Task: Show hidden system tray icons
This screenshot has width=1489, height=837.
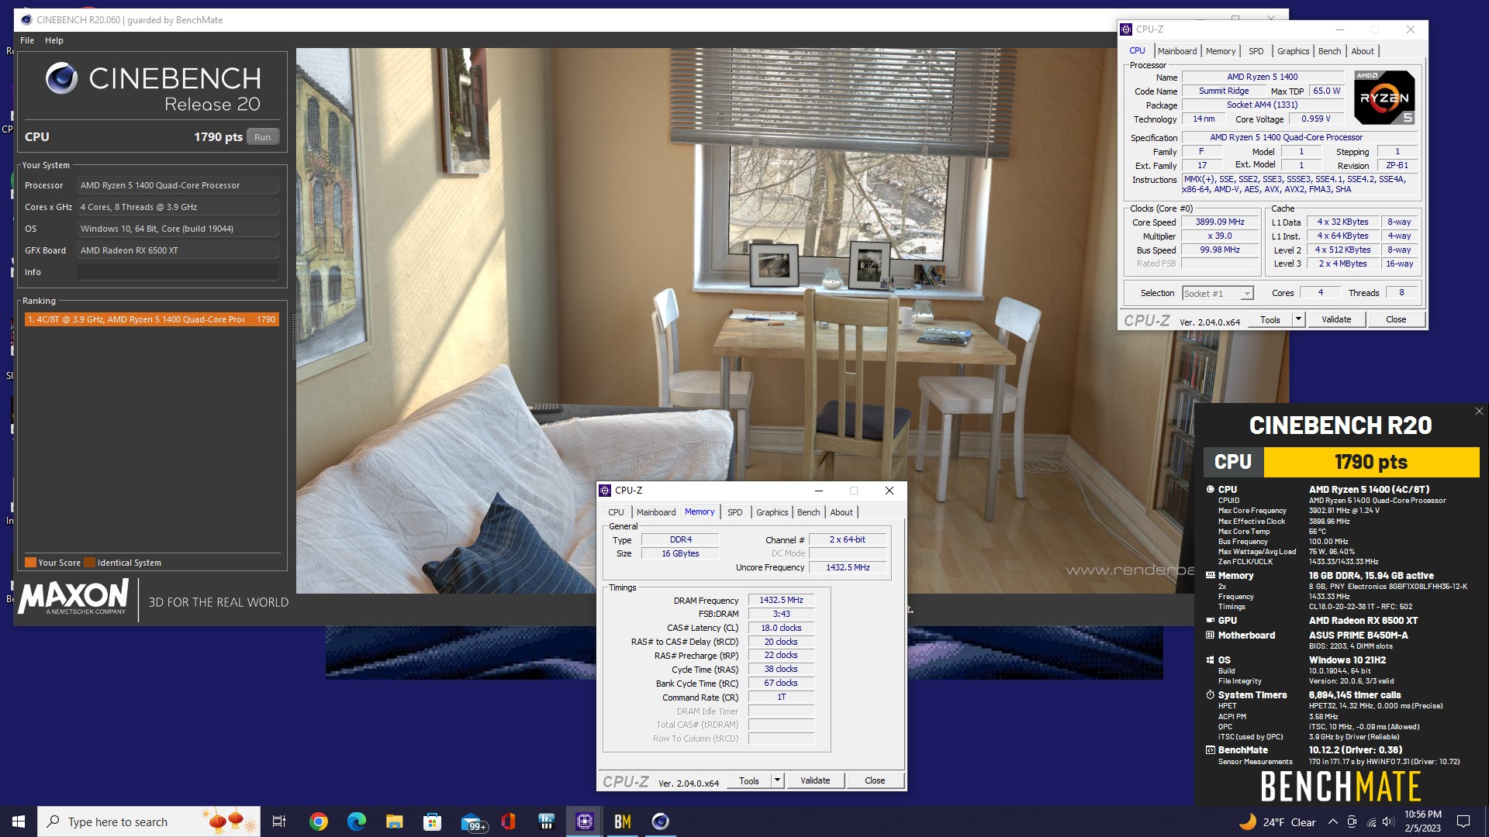Action: tap(1332, 821)
